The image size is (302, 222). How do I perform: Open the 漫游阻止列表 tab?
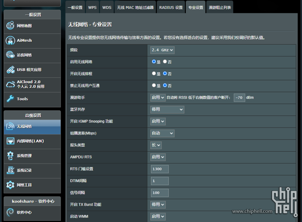(x=220, y=7)
